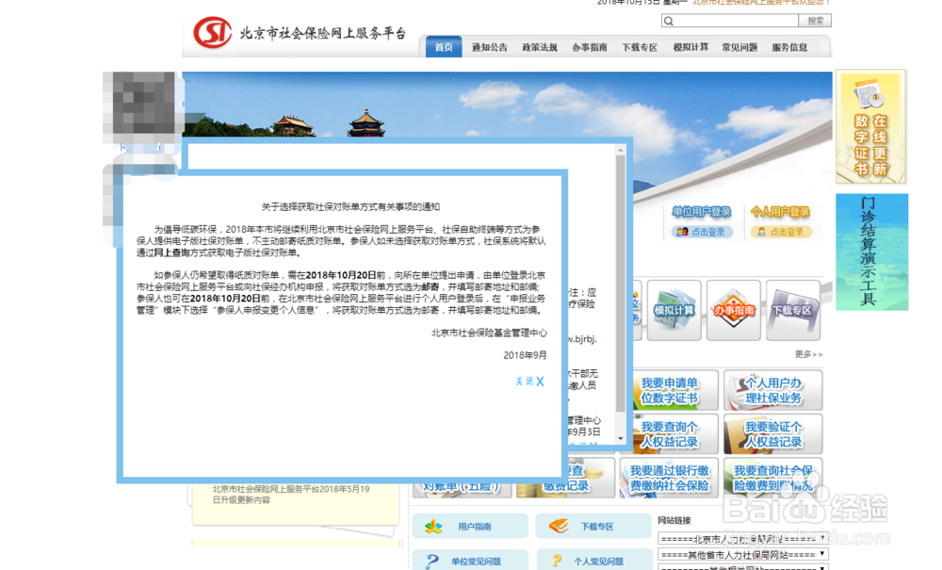The width and height of the screenshot is (942, 570).
Task: Click the 搜索 search button
Action: (x=815, y=21)
